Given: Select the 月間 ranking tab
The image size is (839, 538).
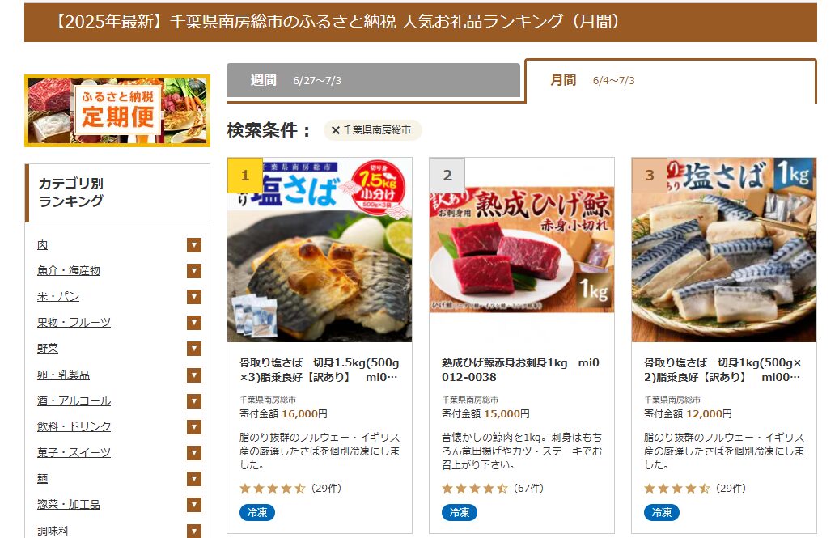Looking at the screenshot, I should tap(671, 81).
